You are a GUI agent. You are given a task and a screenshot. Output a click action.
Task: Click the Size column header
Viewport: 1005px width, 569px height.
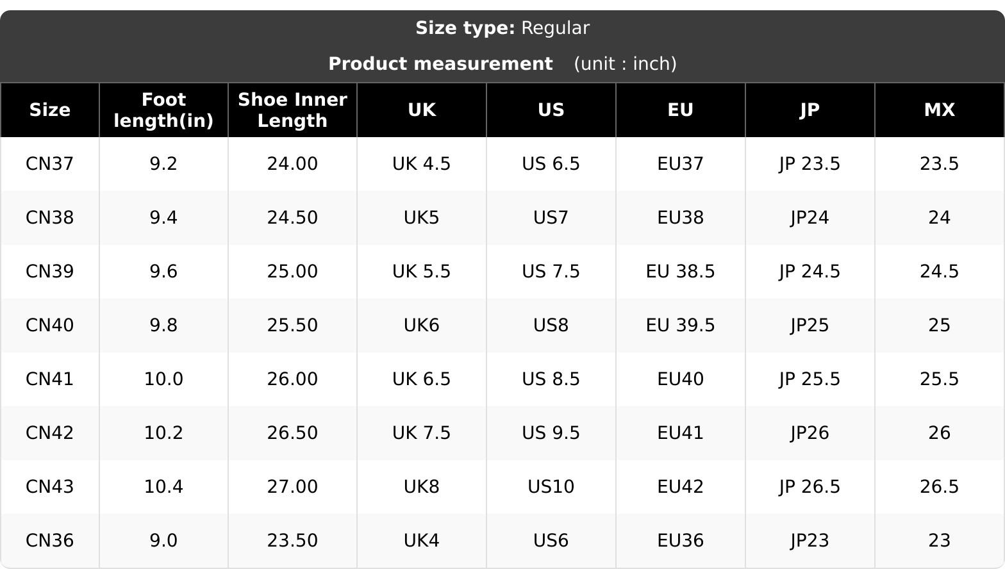[x=49, y=110]
